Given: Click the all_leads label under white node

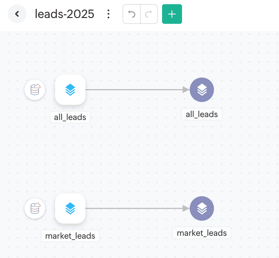Looking at the screenshot, I should click(70, 117).
